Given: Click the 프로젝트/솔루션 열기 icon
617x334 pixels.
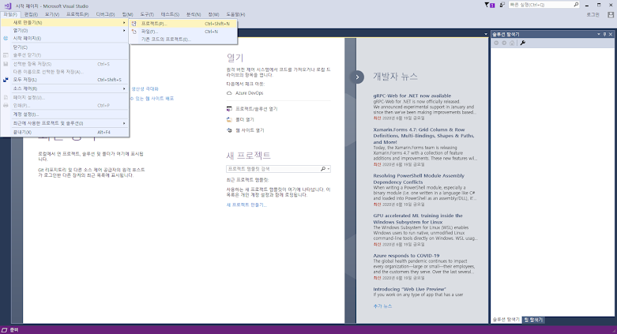Looking at the screenshot, I should click(229, 109).
